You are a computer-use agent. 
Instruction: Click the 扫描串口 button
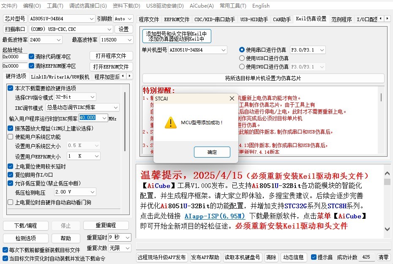point(15,29)
